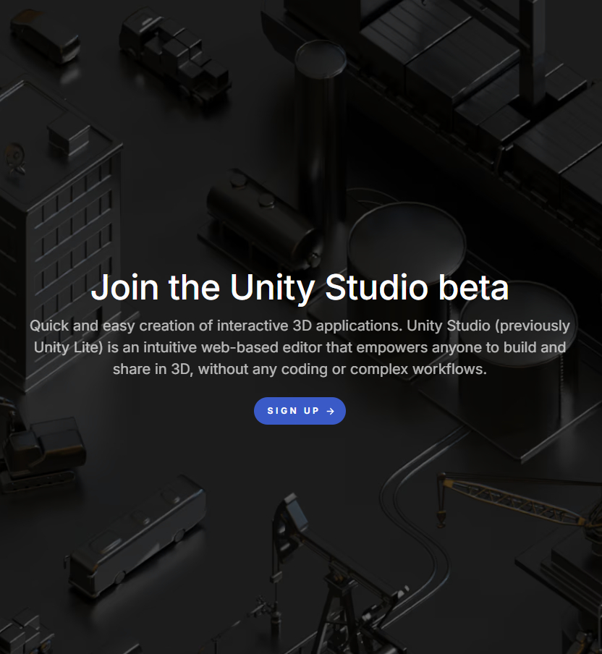Screen dimensions: 602x654
Task: Click the tall chimney stack top
Action: 321,59
